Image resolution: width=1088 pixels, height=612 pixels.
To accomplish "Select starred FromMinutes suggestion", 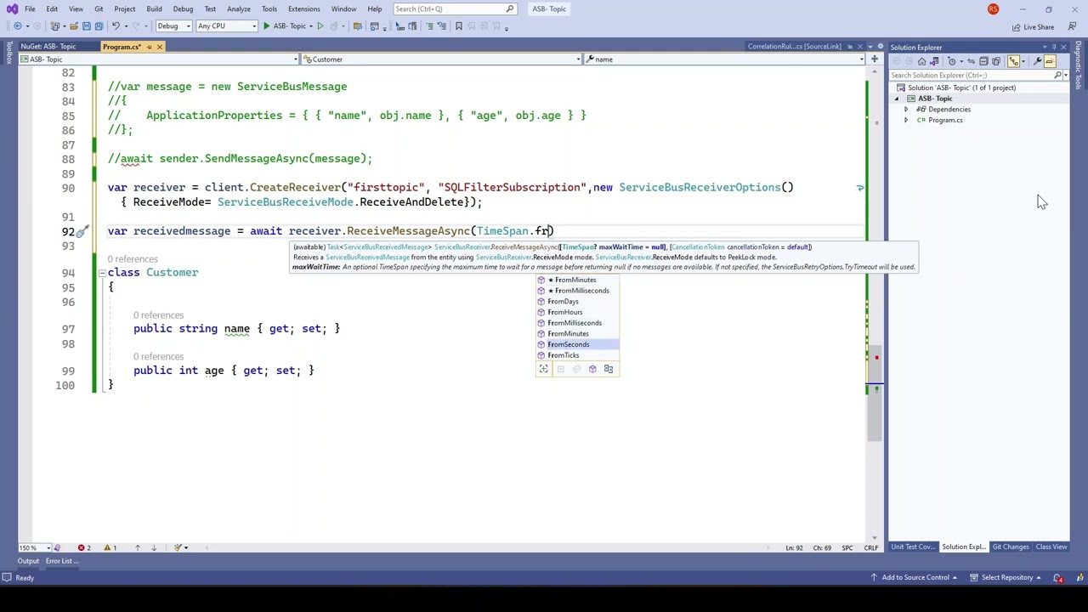I will (x=577, y=280).
